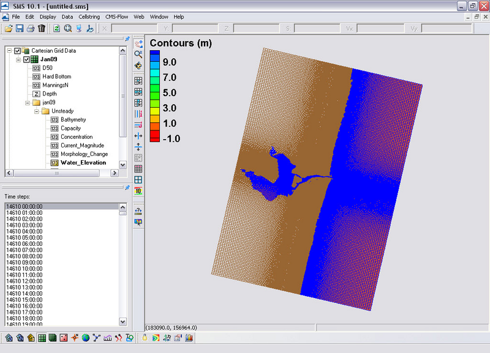Click the light bulb display icon

point(145,338)
